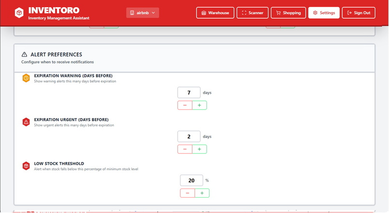The width and height of the screenshot is (389, 213).
Task: Click the Sign Out button
Action: pos(359,13)
